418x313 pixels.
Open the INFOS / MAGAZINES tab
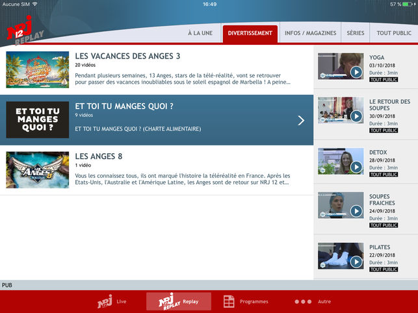[x=310, y=33]
